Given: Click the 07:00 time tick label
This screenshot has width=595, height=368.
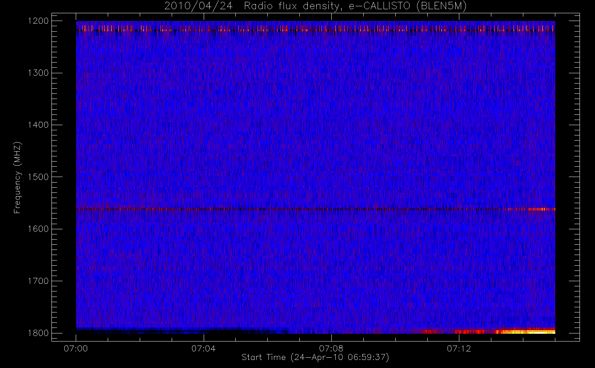Looking at the screenshot, I should pyautogui.click(x=76, y=348).
